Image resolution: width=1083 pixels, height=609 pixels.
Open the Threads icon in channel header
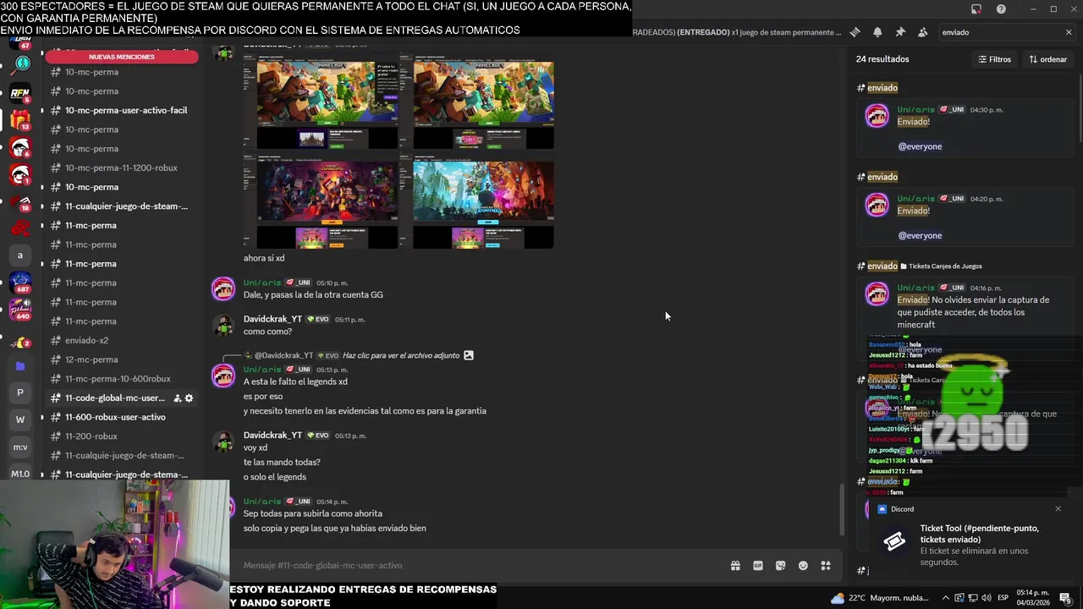click(855, 32)
